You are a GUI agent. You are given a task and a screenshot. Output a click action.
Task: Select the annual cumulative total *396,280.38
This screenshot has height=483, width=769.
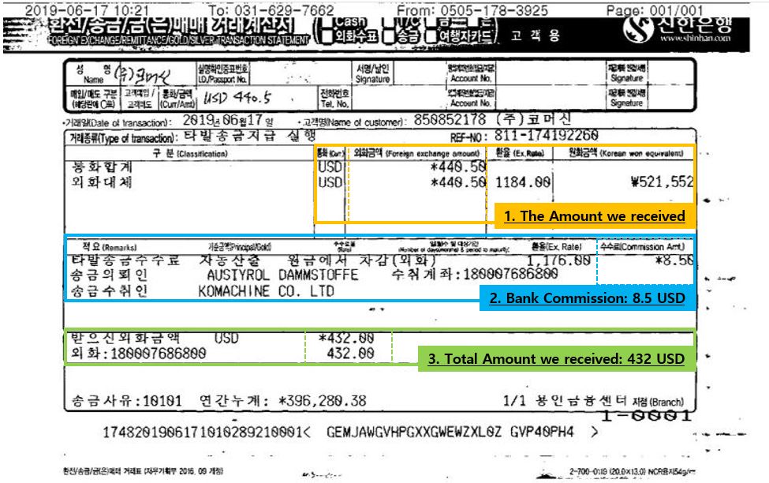[323, 401]
